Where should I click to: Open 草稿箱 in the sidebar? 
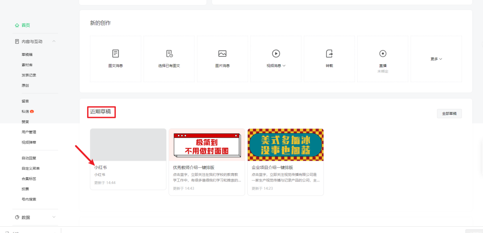point(27,55)
